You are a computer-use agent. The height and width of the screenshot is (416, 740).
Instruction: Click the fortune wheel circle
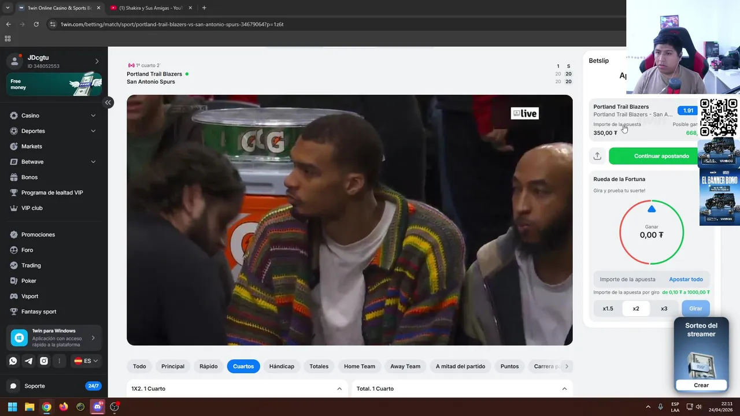[x=652, y=232]
